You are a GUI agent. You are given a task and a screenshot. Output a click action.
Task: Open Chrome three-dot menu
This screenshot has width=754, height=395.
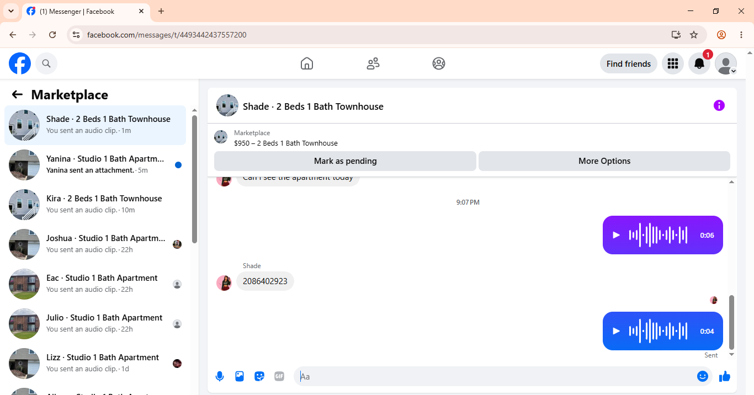pyautogui.click(x=741, y=35)
